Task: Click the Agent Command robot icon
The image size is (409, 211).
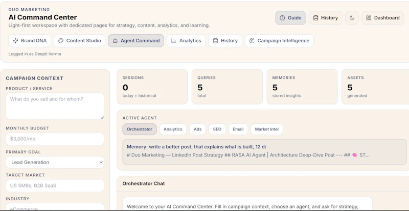Action: 115,41
